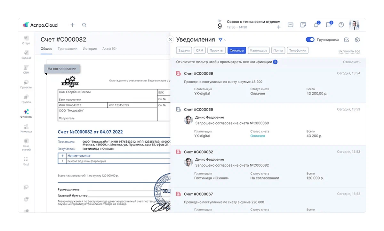Open the help question mark icon
This screenshot has height=231, width=384.
tap(341, 25)
